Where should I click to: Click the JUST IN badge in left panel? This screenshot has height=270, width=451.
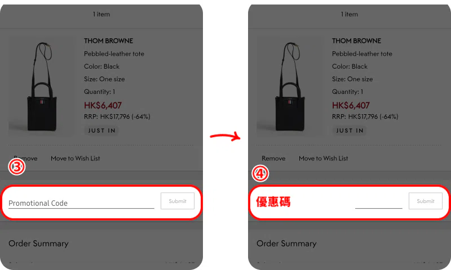(x=101, y=130)
